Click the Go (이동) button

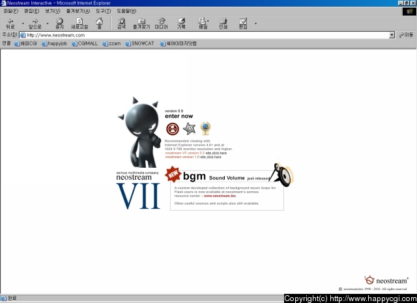(406, 35)
